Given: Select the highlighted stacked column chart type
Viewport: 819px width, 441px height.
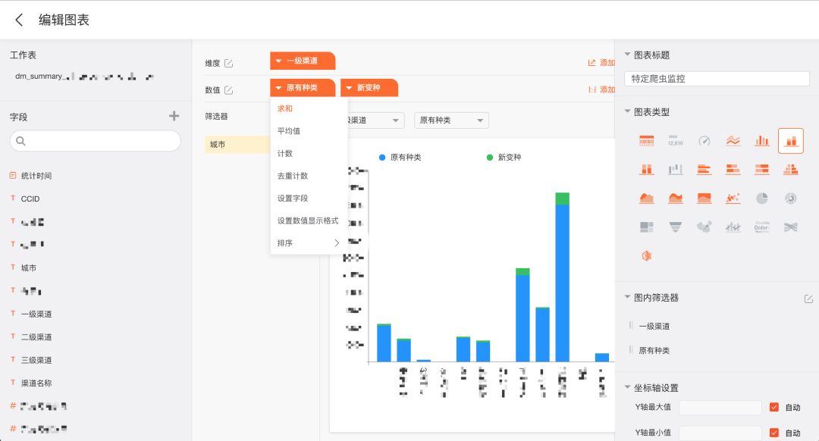Looking at the screenshot, I should [791, 141].
